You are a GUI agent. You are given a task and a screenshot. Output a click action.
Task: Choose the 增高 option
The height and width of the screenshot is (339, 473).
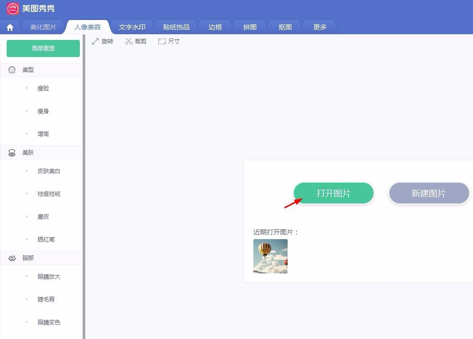click(x=43, y=134)
